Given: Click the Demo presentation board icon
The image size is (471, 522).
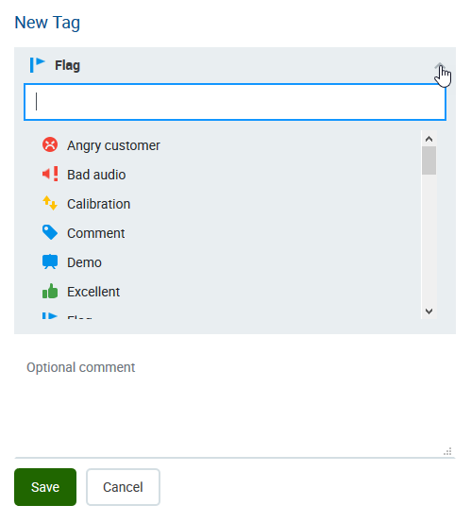Looking at the screenshot, I should tap(50, 262).
